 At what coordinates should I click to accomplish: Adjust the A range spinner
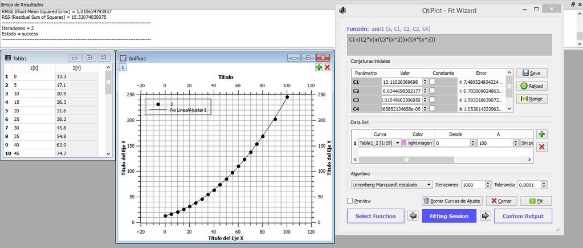(516, 143)
